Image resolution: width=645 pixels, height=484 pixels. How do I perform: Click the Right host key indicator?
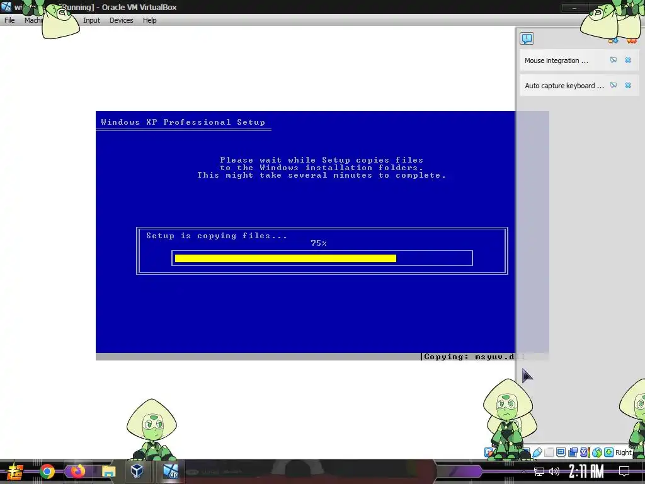pyautogui.click(x=623, y=452)
